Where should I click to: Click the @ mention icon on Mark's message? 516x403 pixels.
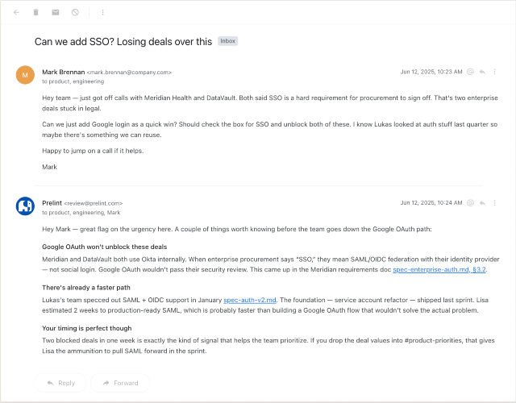tap(470, 72)
